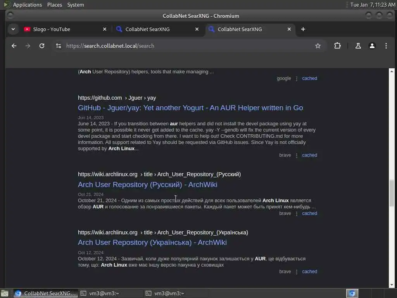Image resolution: width=397 pixels, height=298 pixels.
Task: Open options dots for Українська ArchWiki result
Action: [297, 272]
